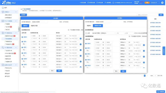Click the AI icon for PPC智能投放
The height and width of the screenshot is (93, 166).
point(3,33)
